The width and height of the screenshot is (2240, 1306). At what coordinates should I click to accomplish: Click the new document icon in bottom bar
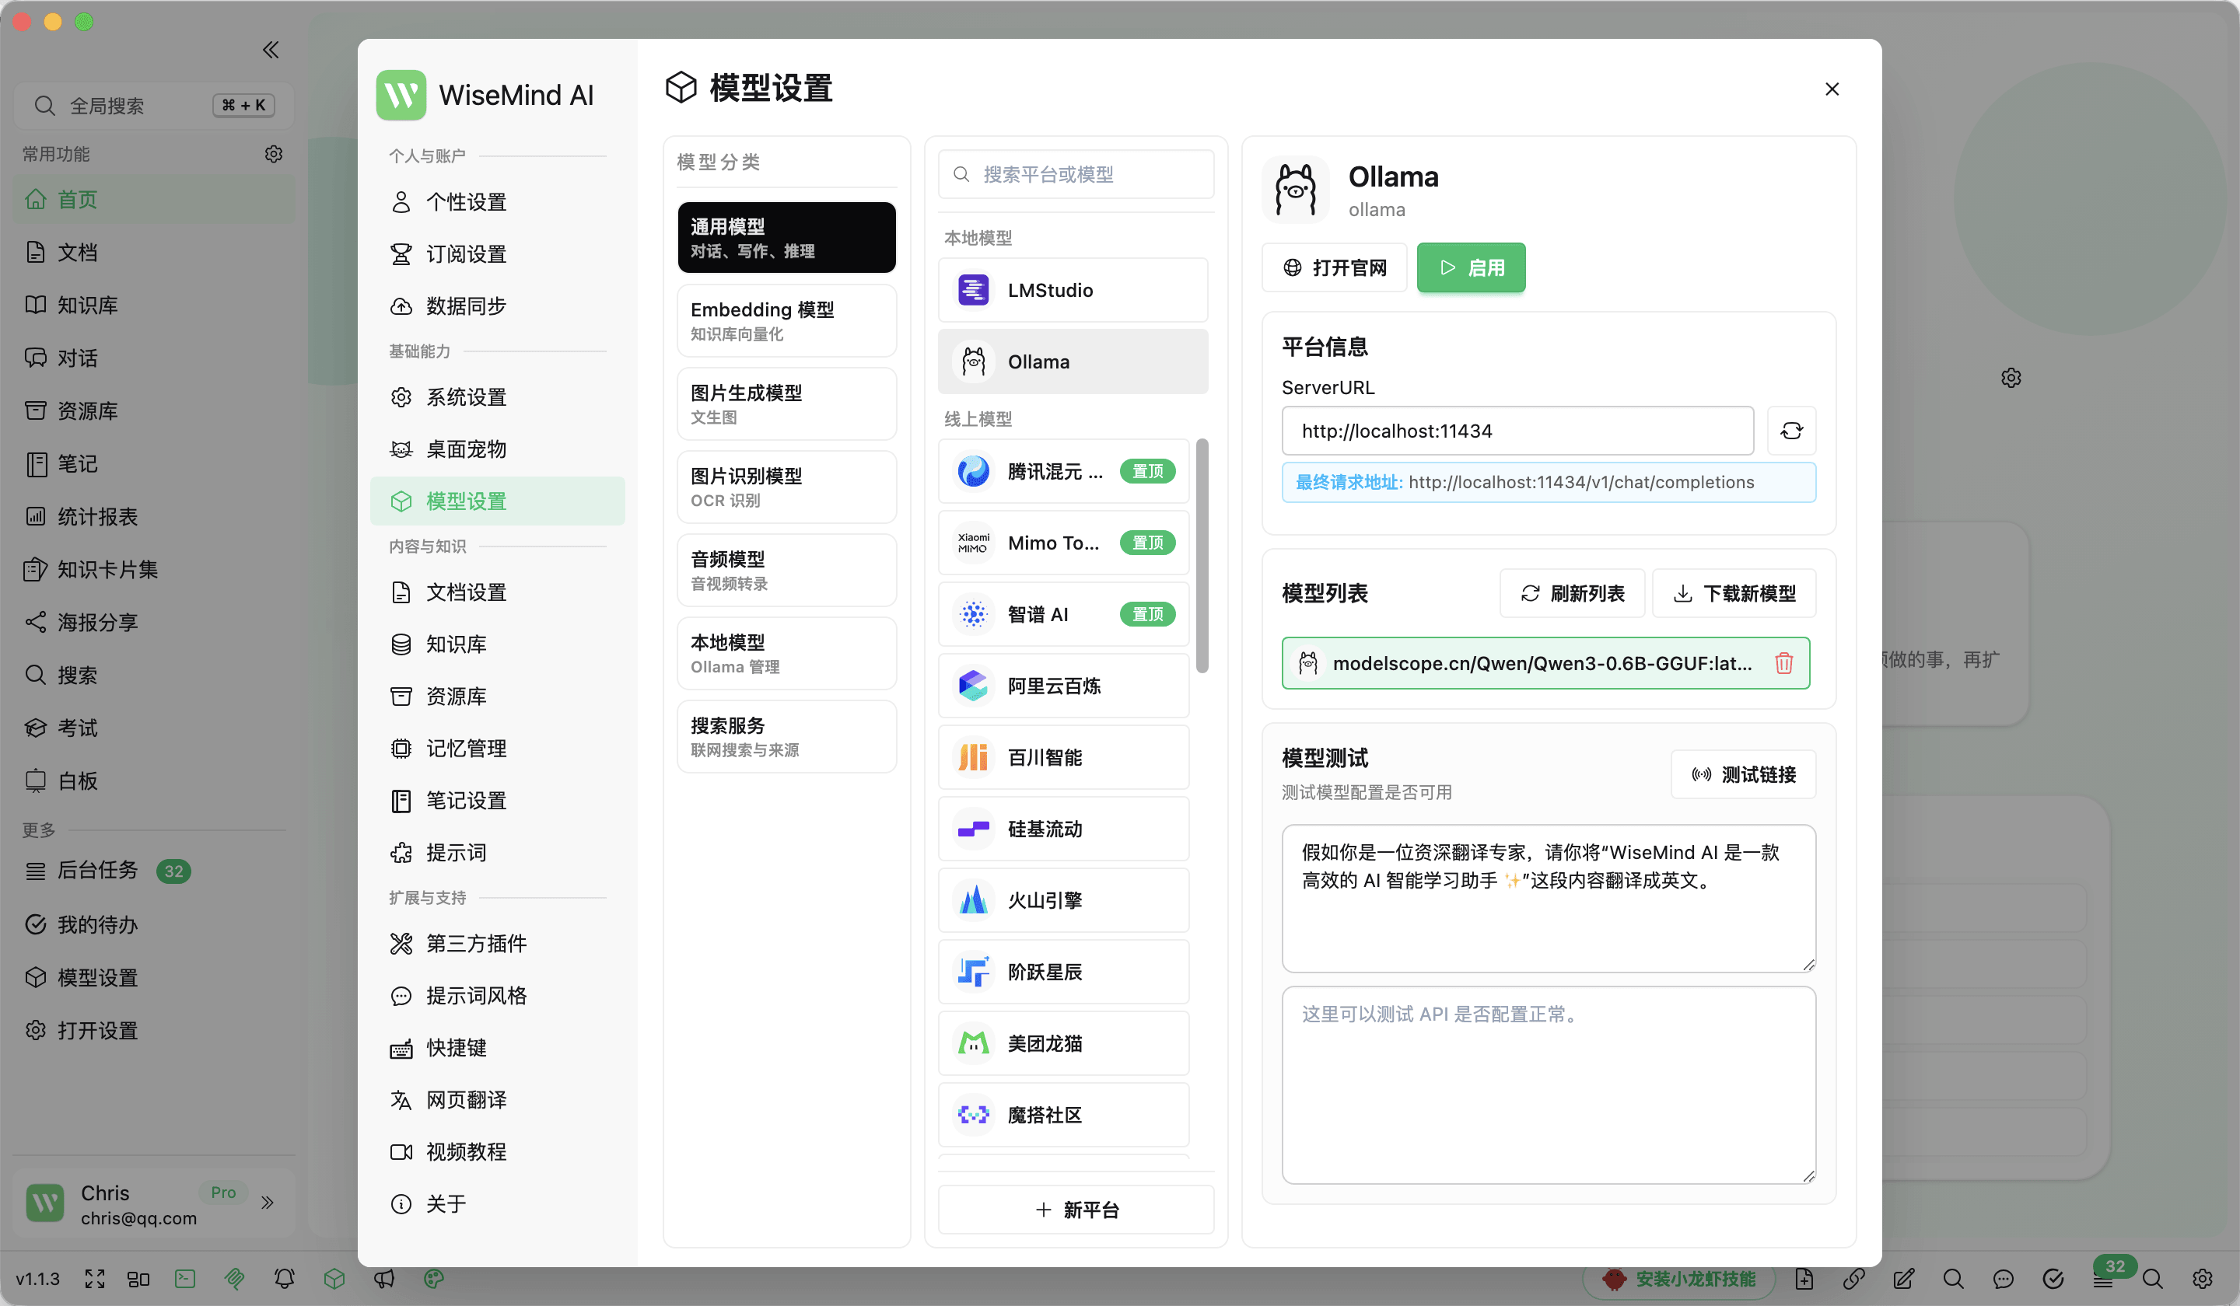tap(1804, 1279)
